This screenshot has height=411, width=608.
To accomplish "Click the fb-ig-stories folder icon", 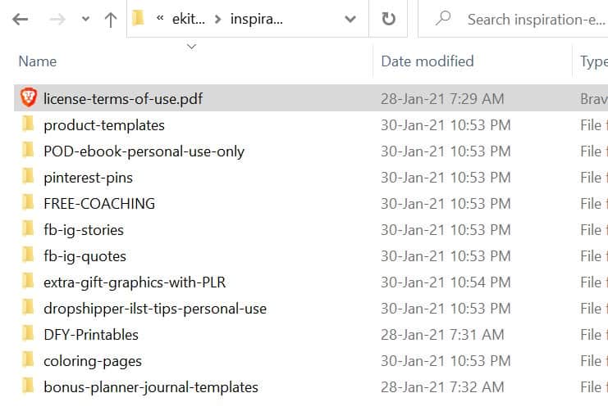I will pyautogui.click(x=28, y=228).
